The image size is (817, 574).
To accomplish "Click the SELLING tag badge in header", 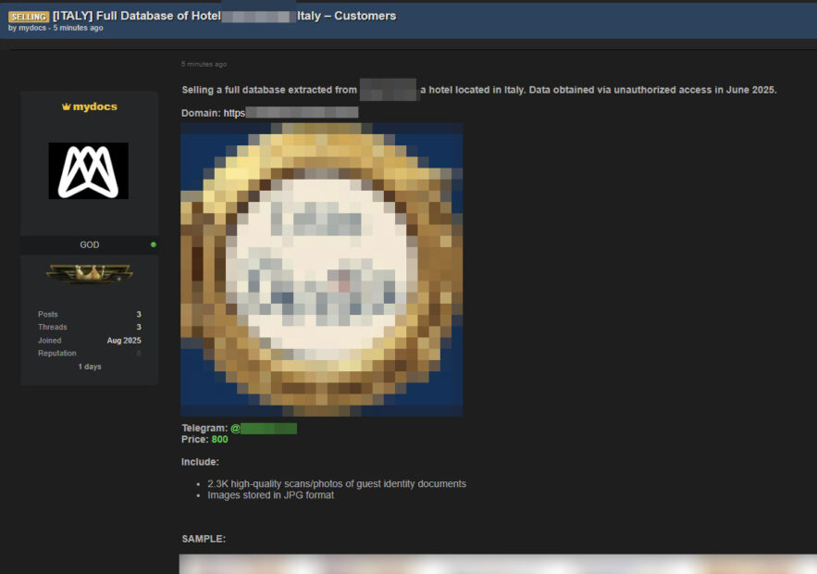I will tap(28, 17).
